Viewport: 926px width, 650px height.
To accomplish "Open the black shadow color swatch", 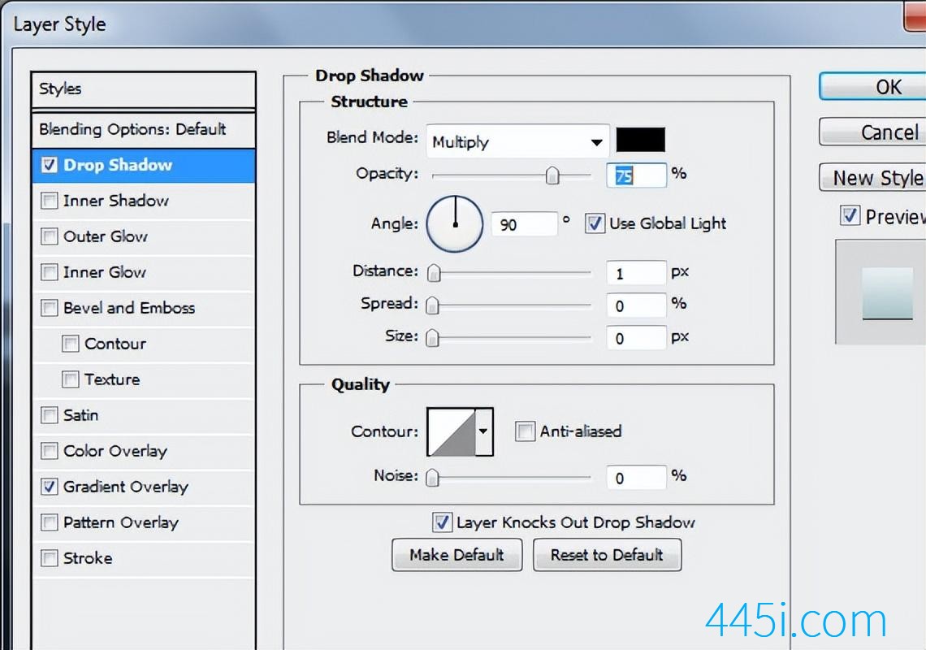I will pos(641,140).
